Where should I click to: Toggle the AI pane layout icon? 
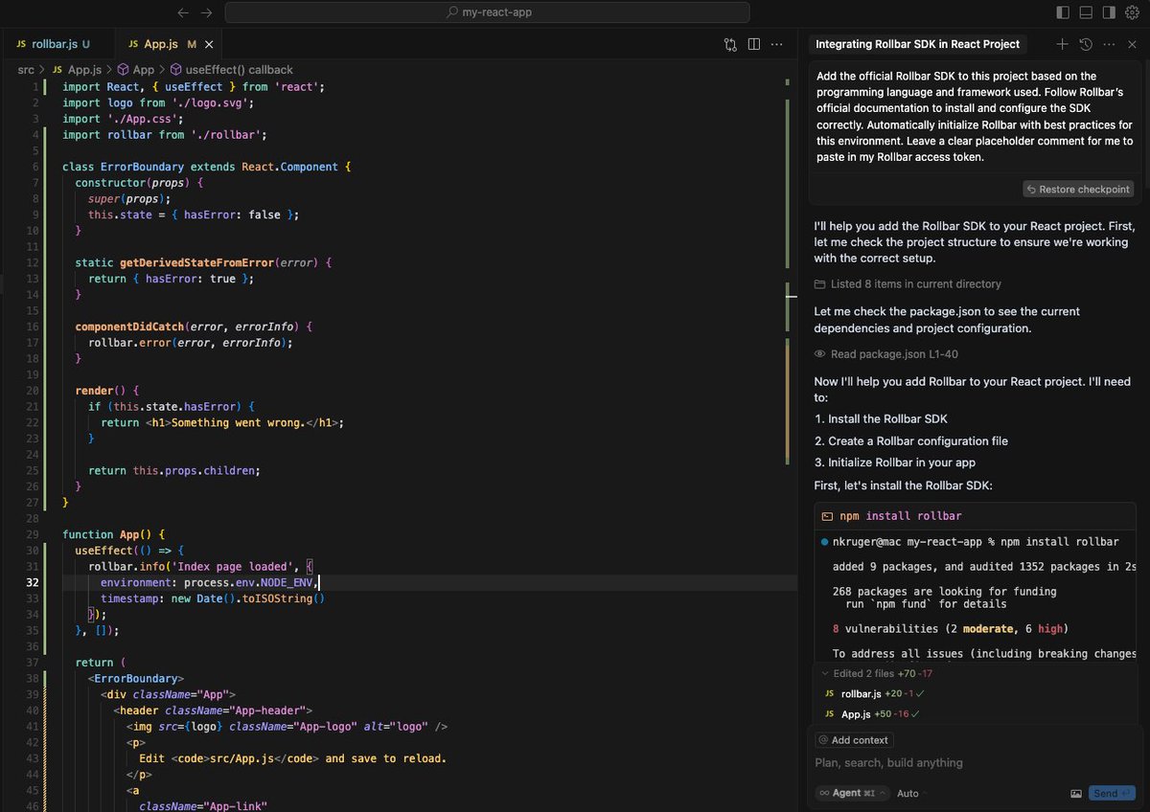(1109, 12)
